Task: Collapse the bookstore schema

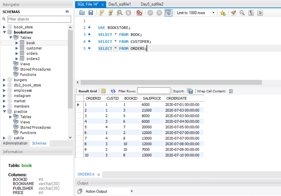Action: pos(4,32)
